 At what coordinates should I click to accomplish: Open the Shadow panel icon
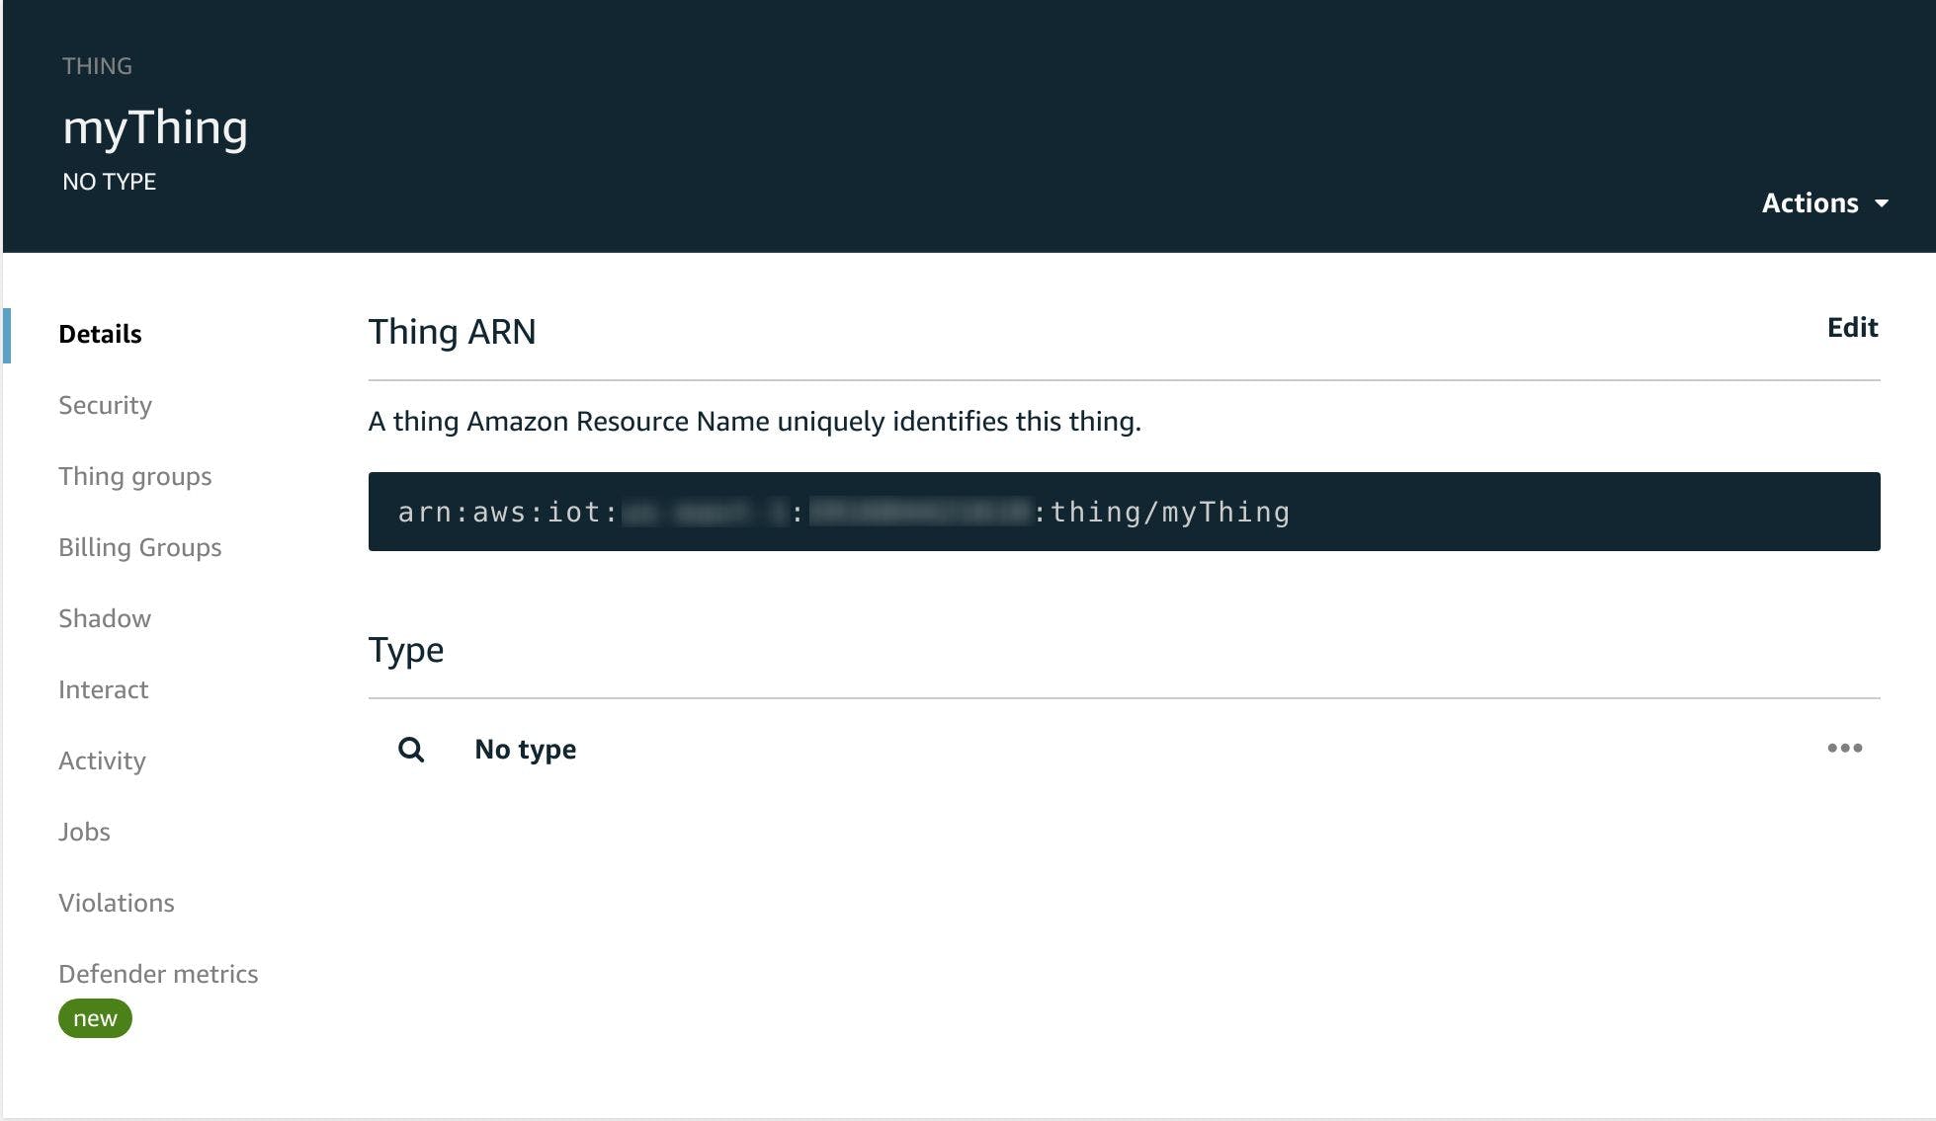point(104,616)
